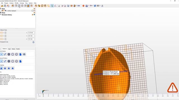Switch to the Angle measurement tab

9,49
